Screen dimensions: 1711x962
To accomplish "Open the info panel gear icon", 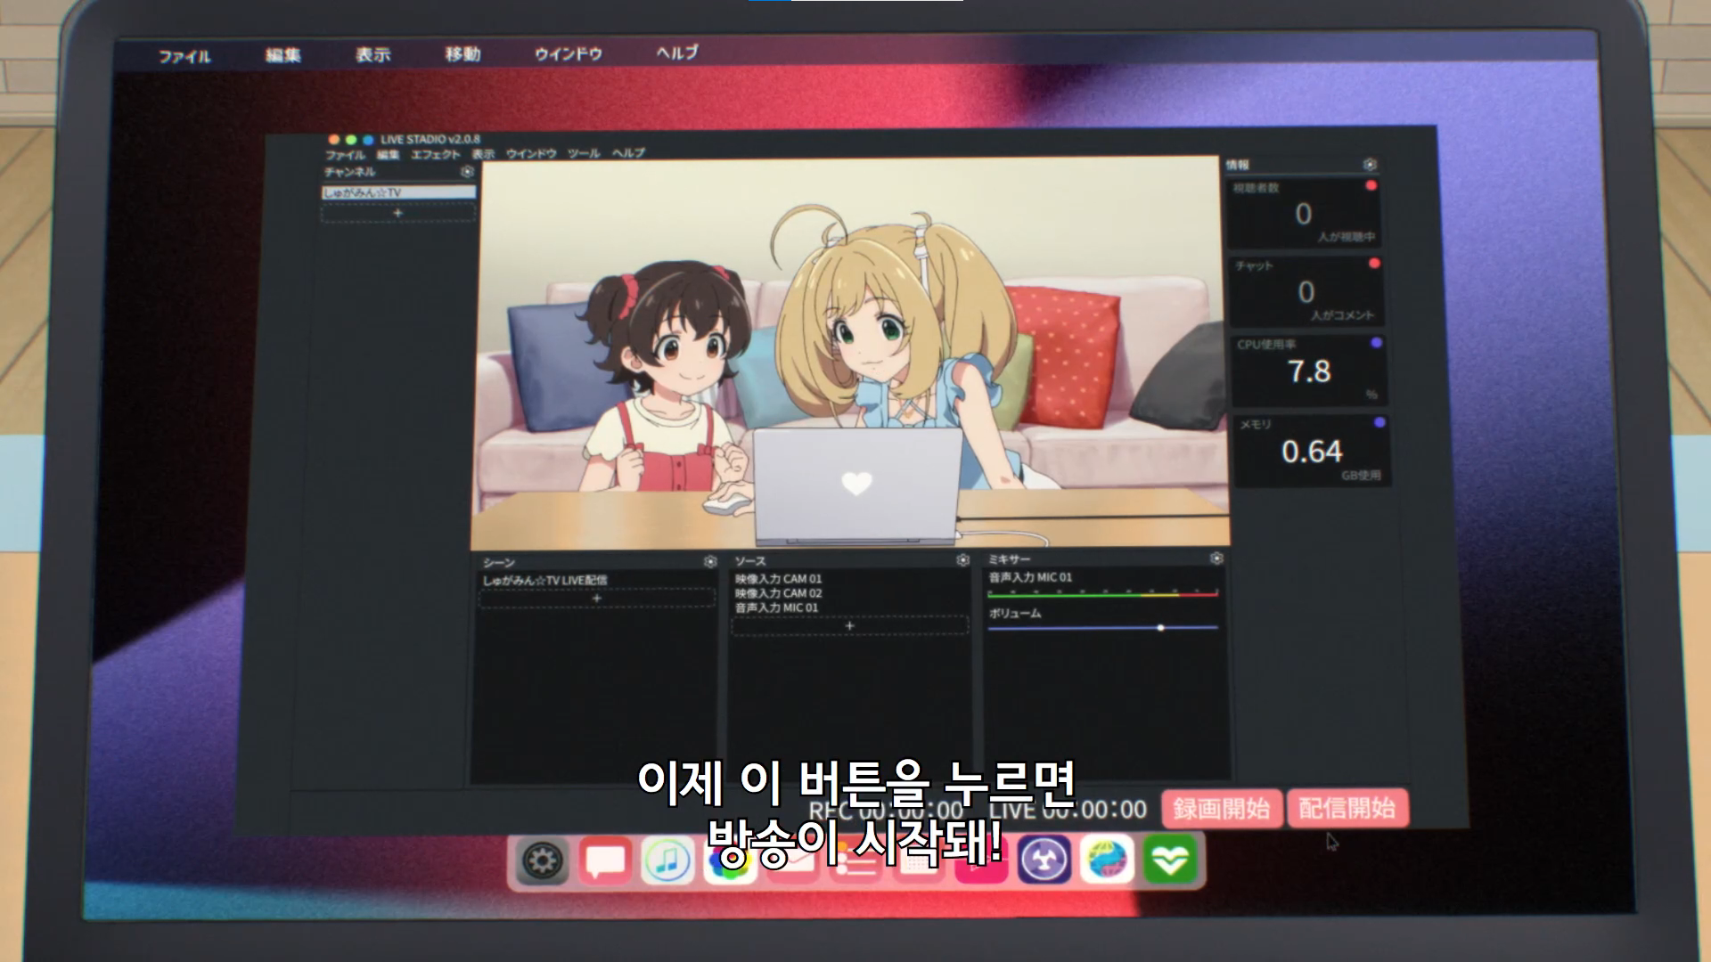I will [x=1370, y=165].
